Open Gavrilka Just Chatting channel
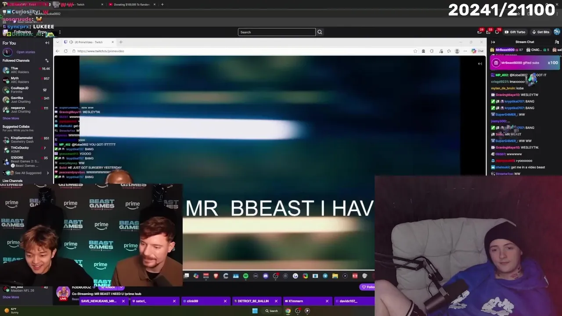 pos(26,100)
